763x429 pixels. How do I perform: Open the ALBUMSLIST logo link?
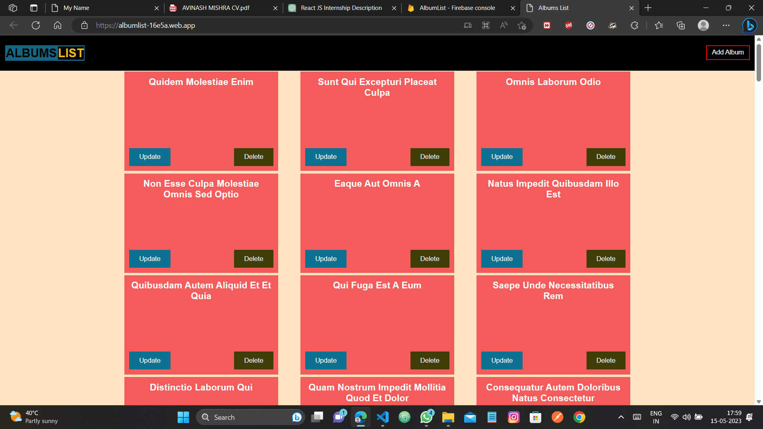pos(45,53)
